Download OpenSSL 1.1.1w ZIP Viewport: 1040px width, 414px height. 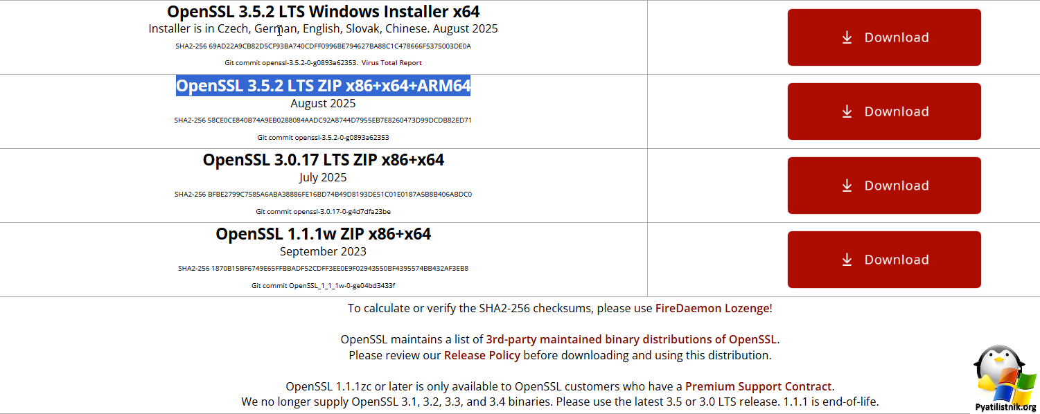pos(884,260)
